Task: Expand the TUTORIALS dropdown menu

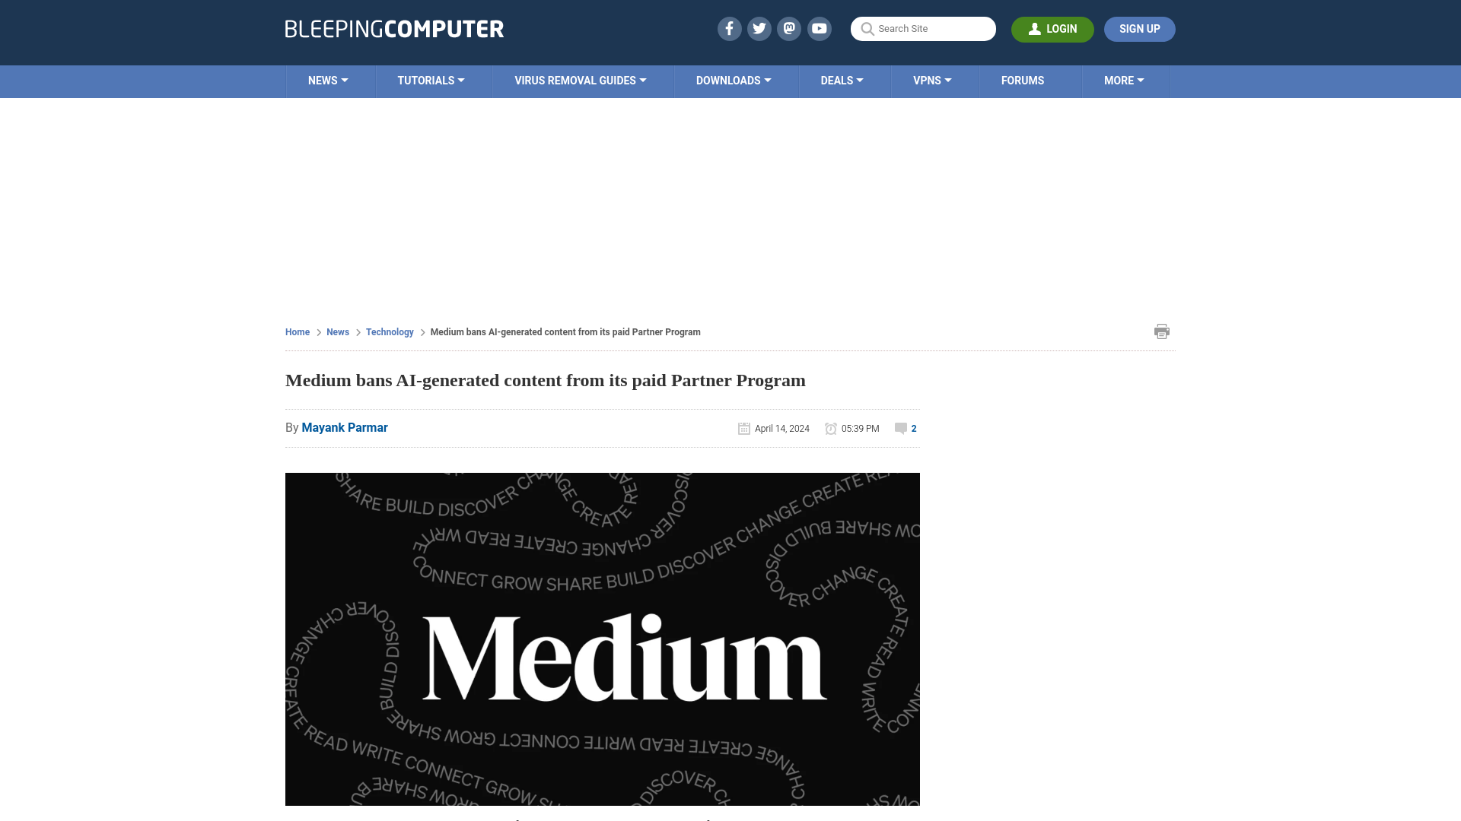Action: 431,80
